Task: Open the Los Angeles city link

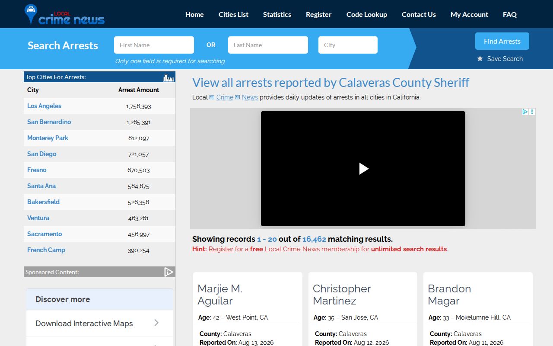Action: (44, 106)
